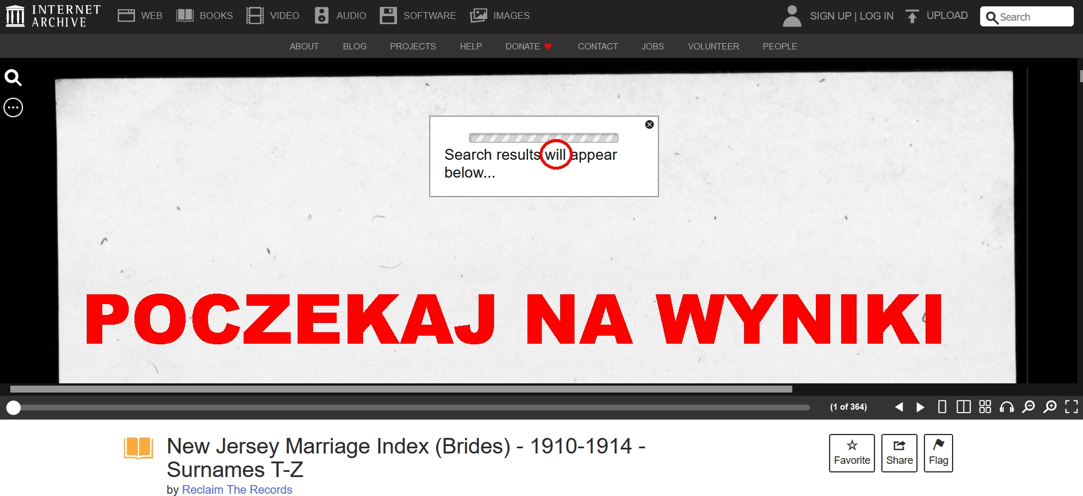
Task: Click the Share button
Action: (899, 453)
